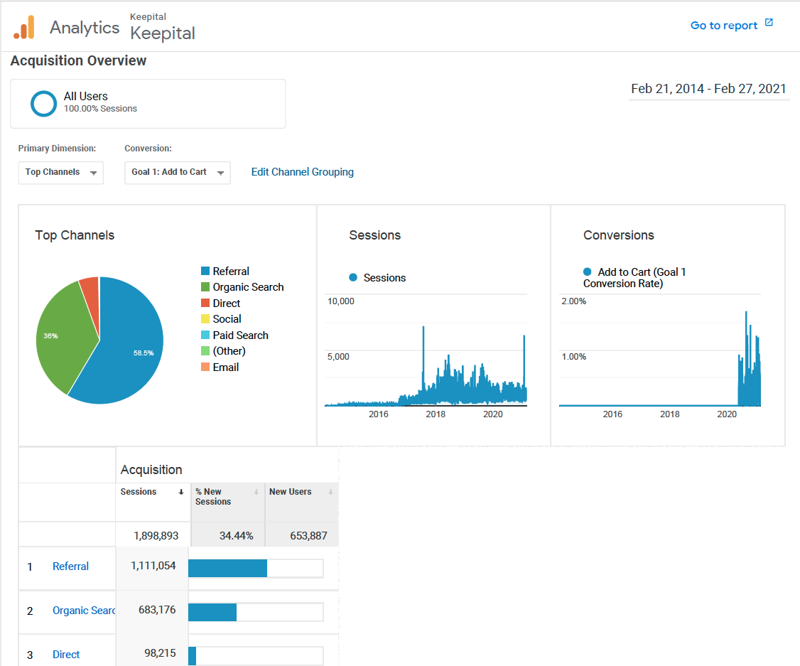Open the date range selector

[708, 90]
